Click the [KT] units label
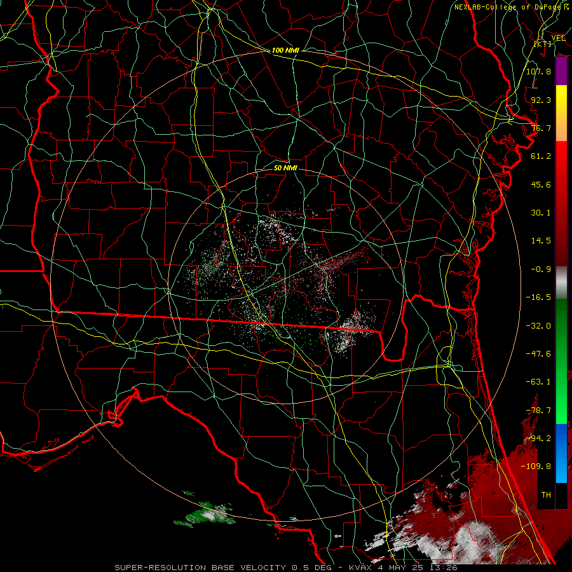The width and height of the screenshot is (572, 572). tap(543, 44)
